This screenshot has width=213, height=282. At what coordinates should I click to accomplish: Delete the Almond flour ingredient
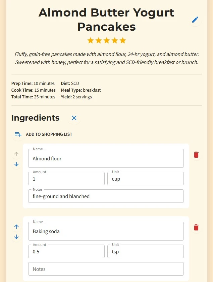[196, 155]
